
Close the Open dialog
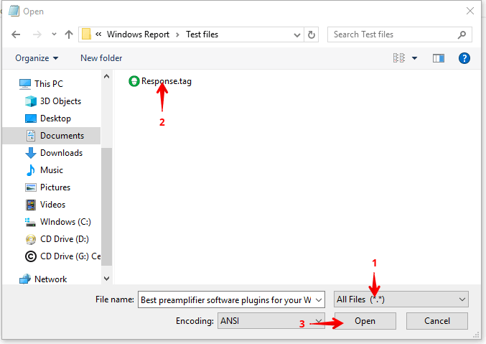(x=470, y=11)
